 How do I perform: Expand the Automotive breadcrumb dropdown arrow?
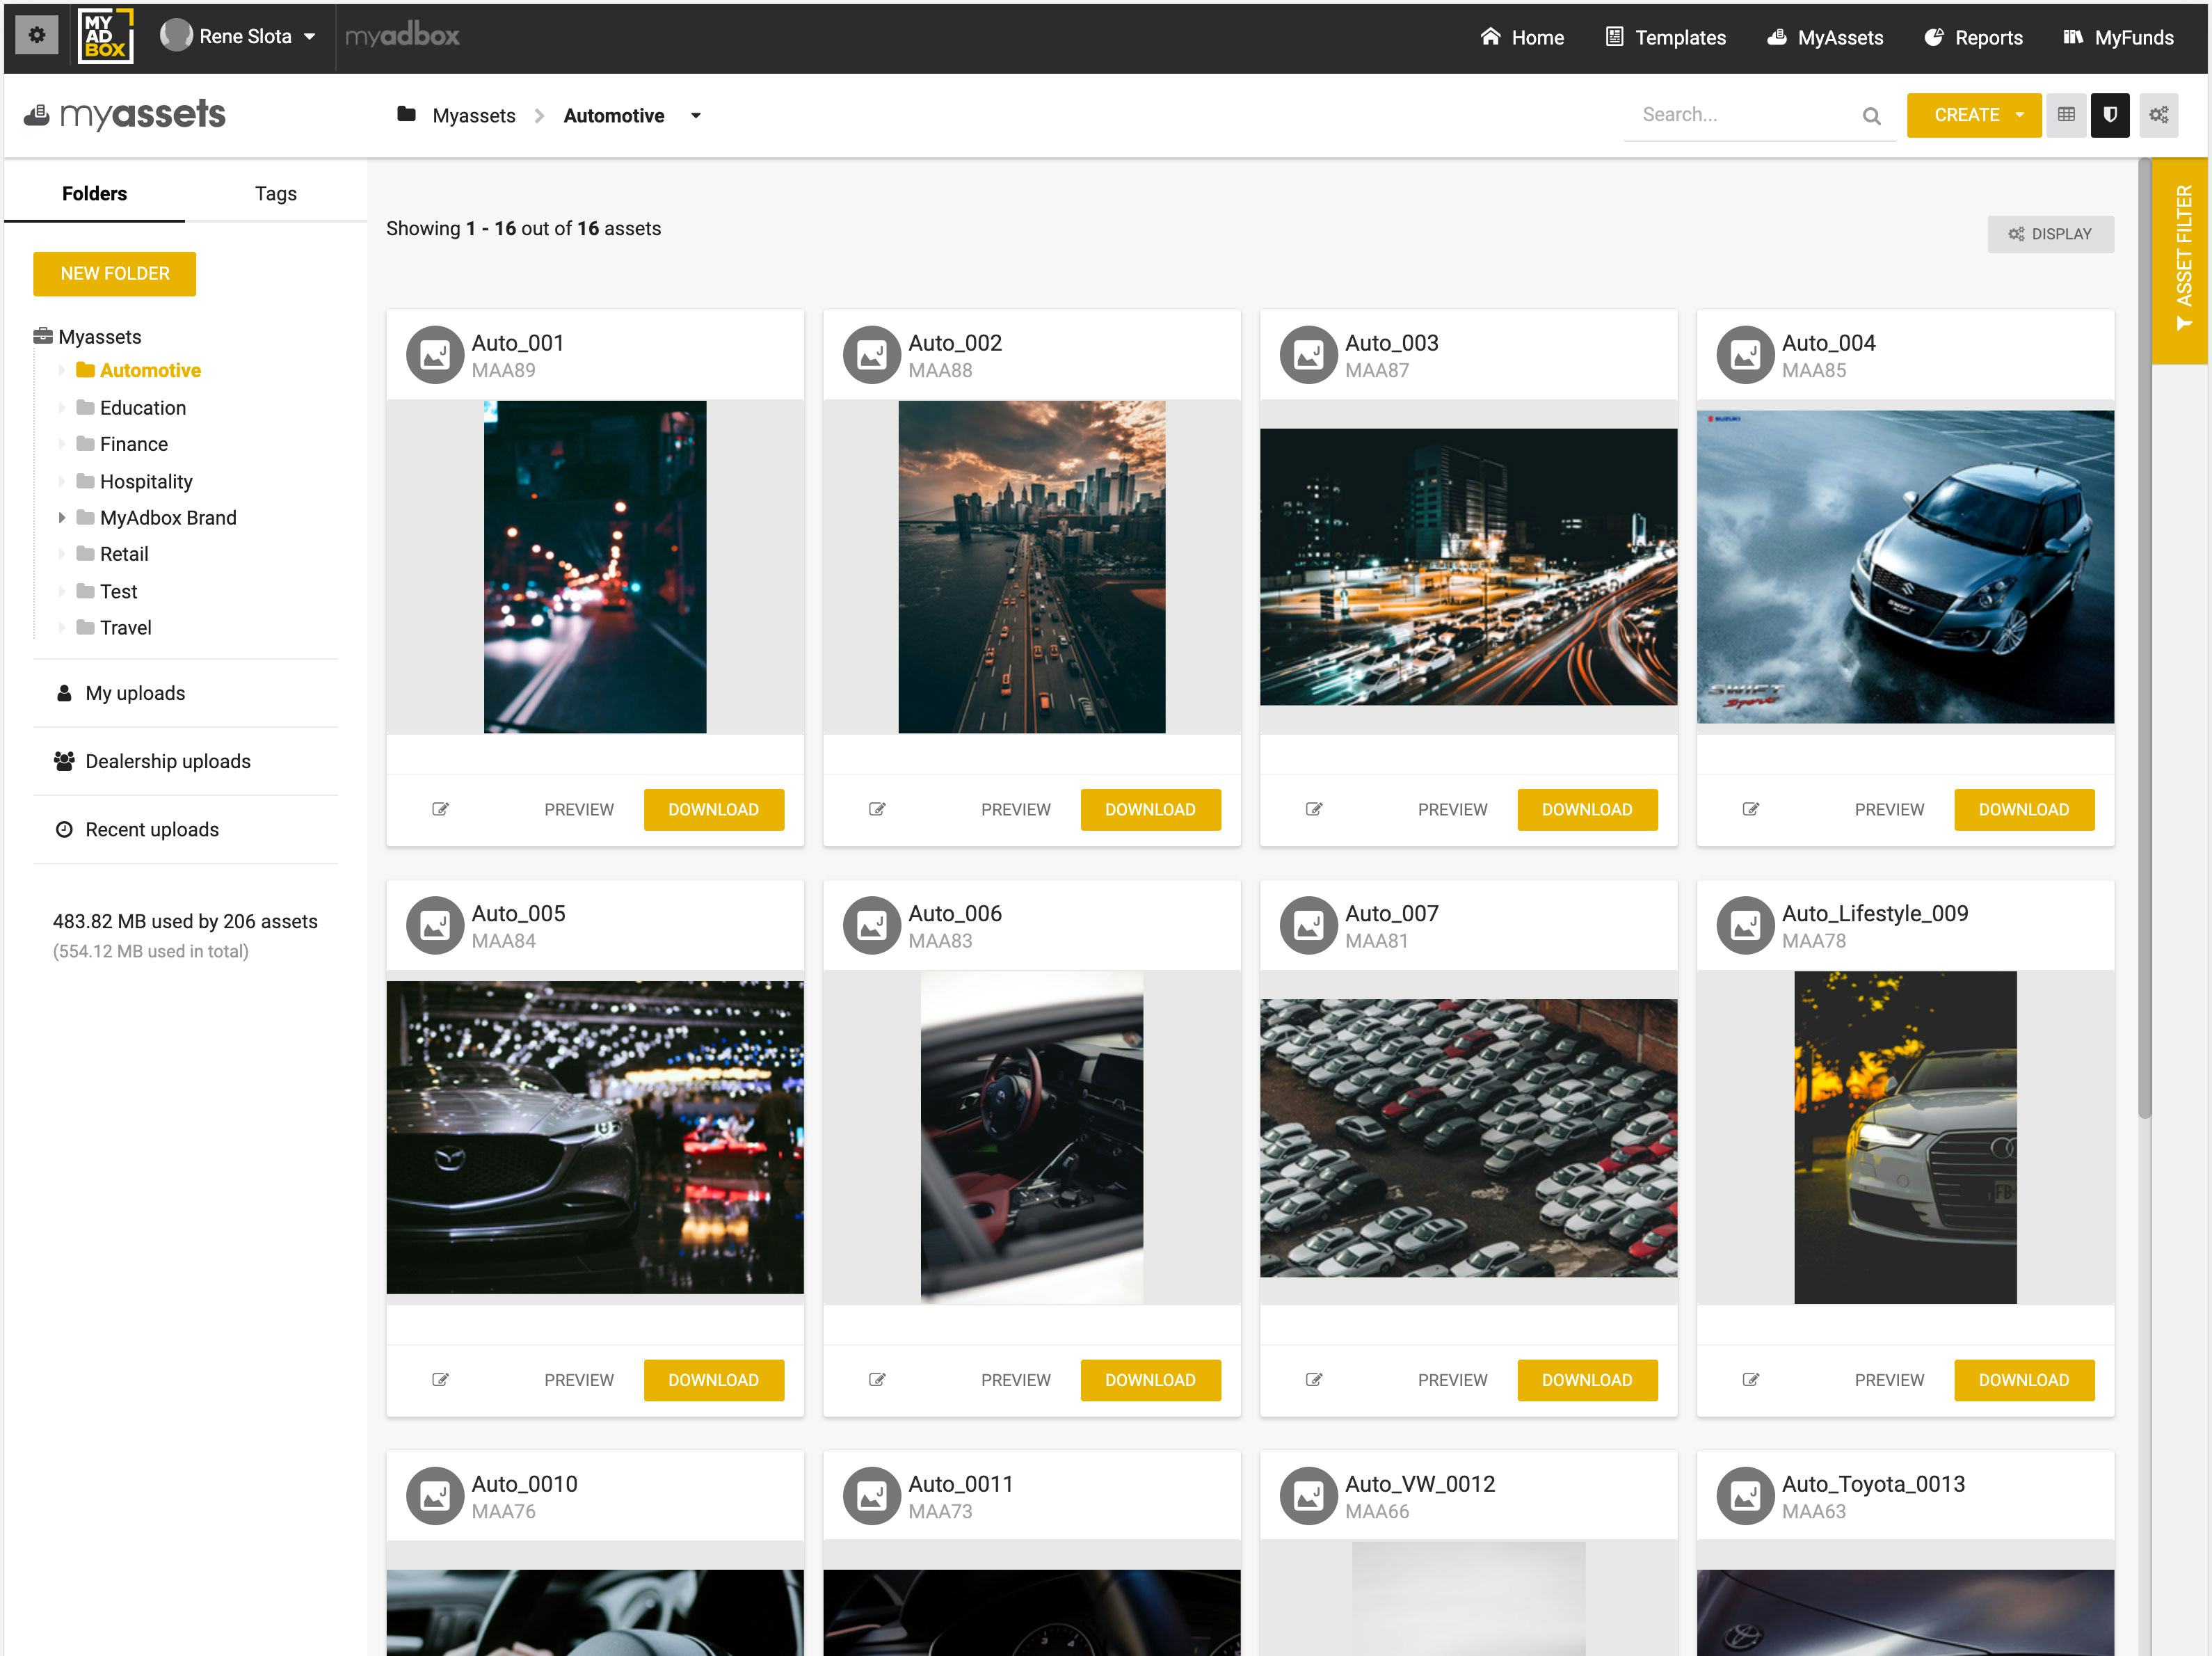click(x=696, y=116)
